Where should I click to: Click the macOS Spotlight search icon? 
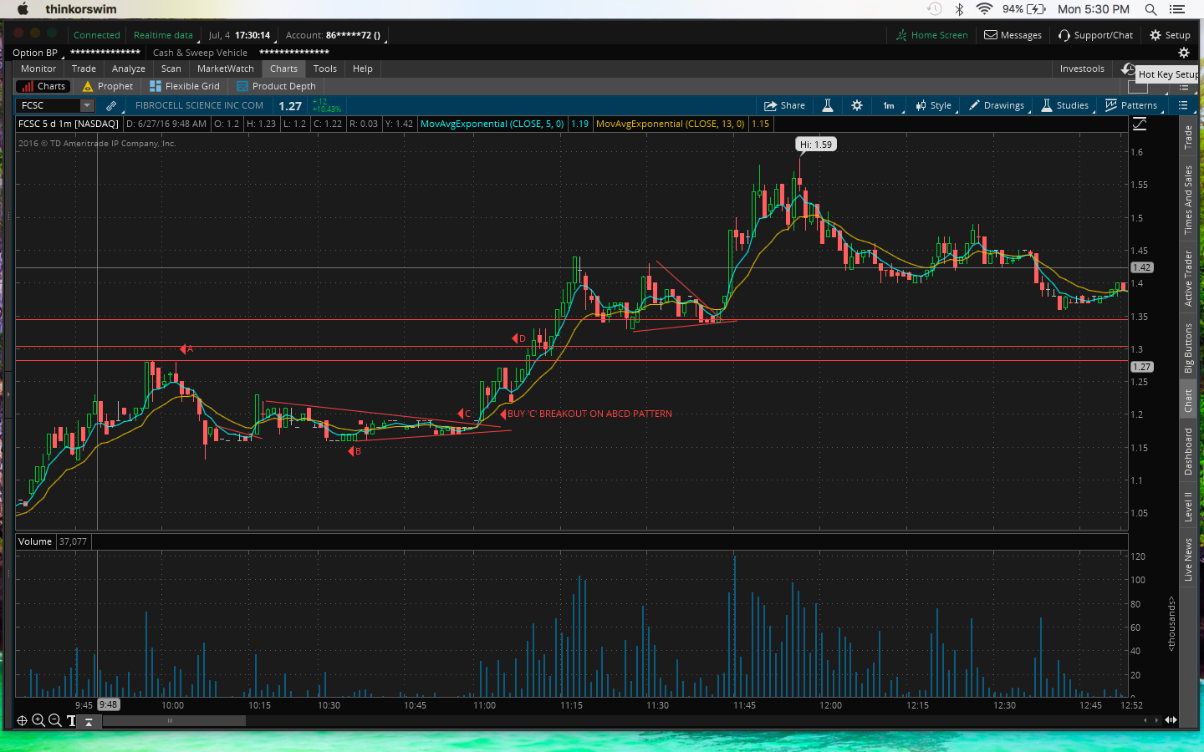pyautogui.click(x=1150, y=9)
